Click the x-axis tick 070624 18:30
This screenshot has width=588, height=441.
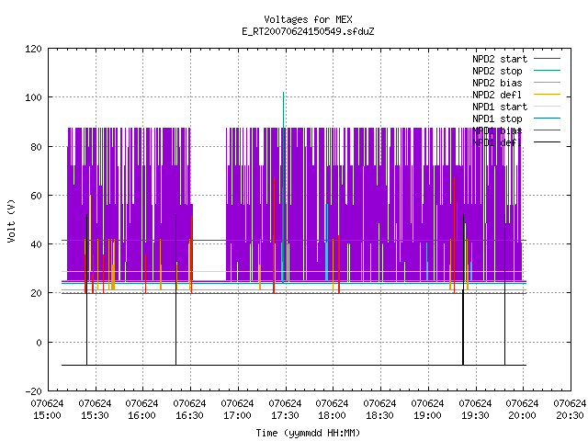379,410
